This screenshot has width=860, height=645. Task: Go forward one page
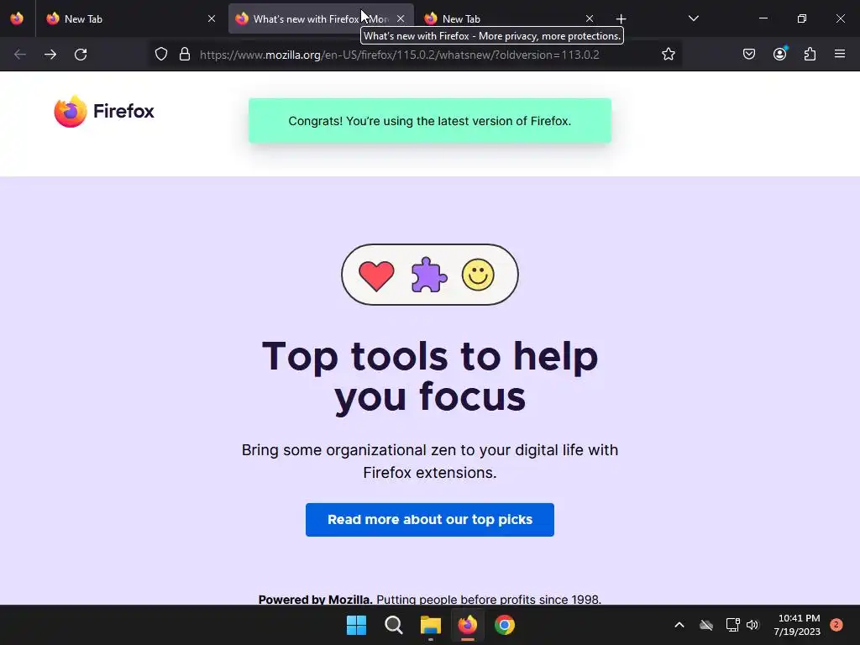(x=50, y=55)
